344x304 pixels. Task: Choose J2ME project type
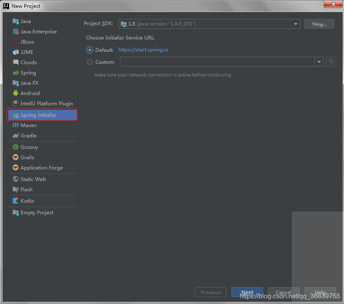pyautogui.click(x=27, y=52)
